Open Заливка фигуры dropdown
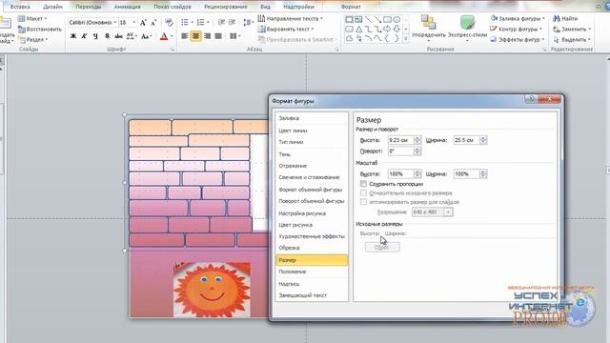 [x=518, y=18]
